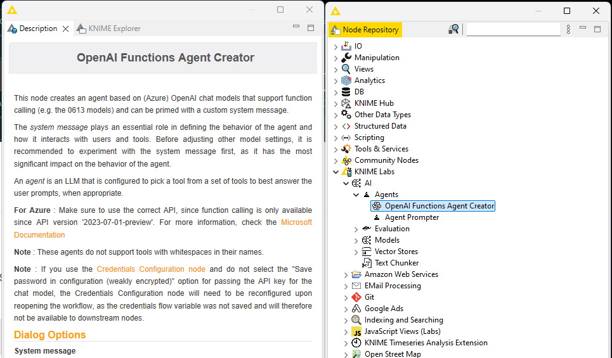Viewport: 612px width, 358px height.
Task: Click the Analytics cube icon
Action: 346,80
